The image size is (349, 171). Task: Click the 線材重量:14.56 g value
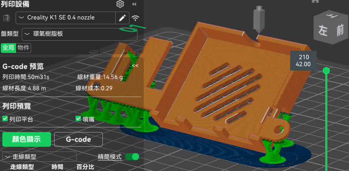(100, 77)
